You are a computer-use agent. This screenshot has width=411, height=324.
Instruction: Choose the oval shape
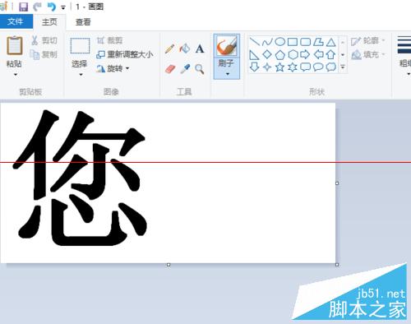click(279, 42)
